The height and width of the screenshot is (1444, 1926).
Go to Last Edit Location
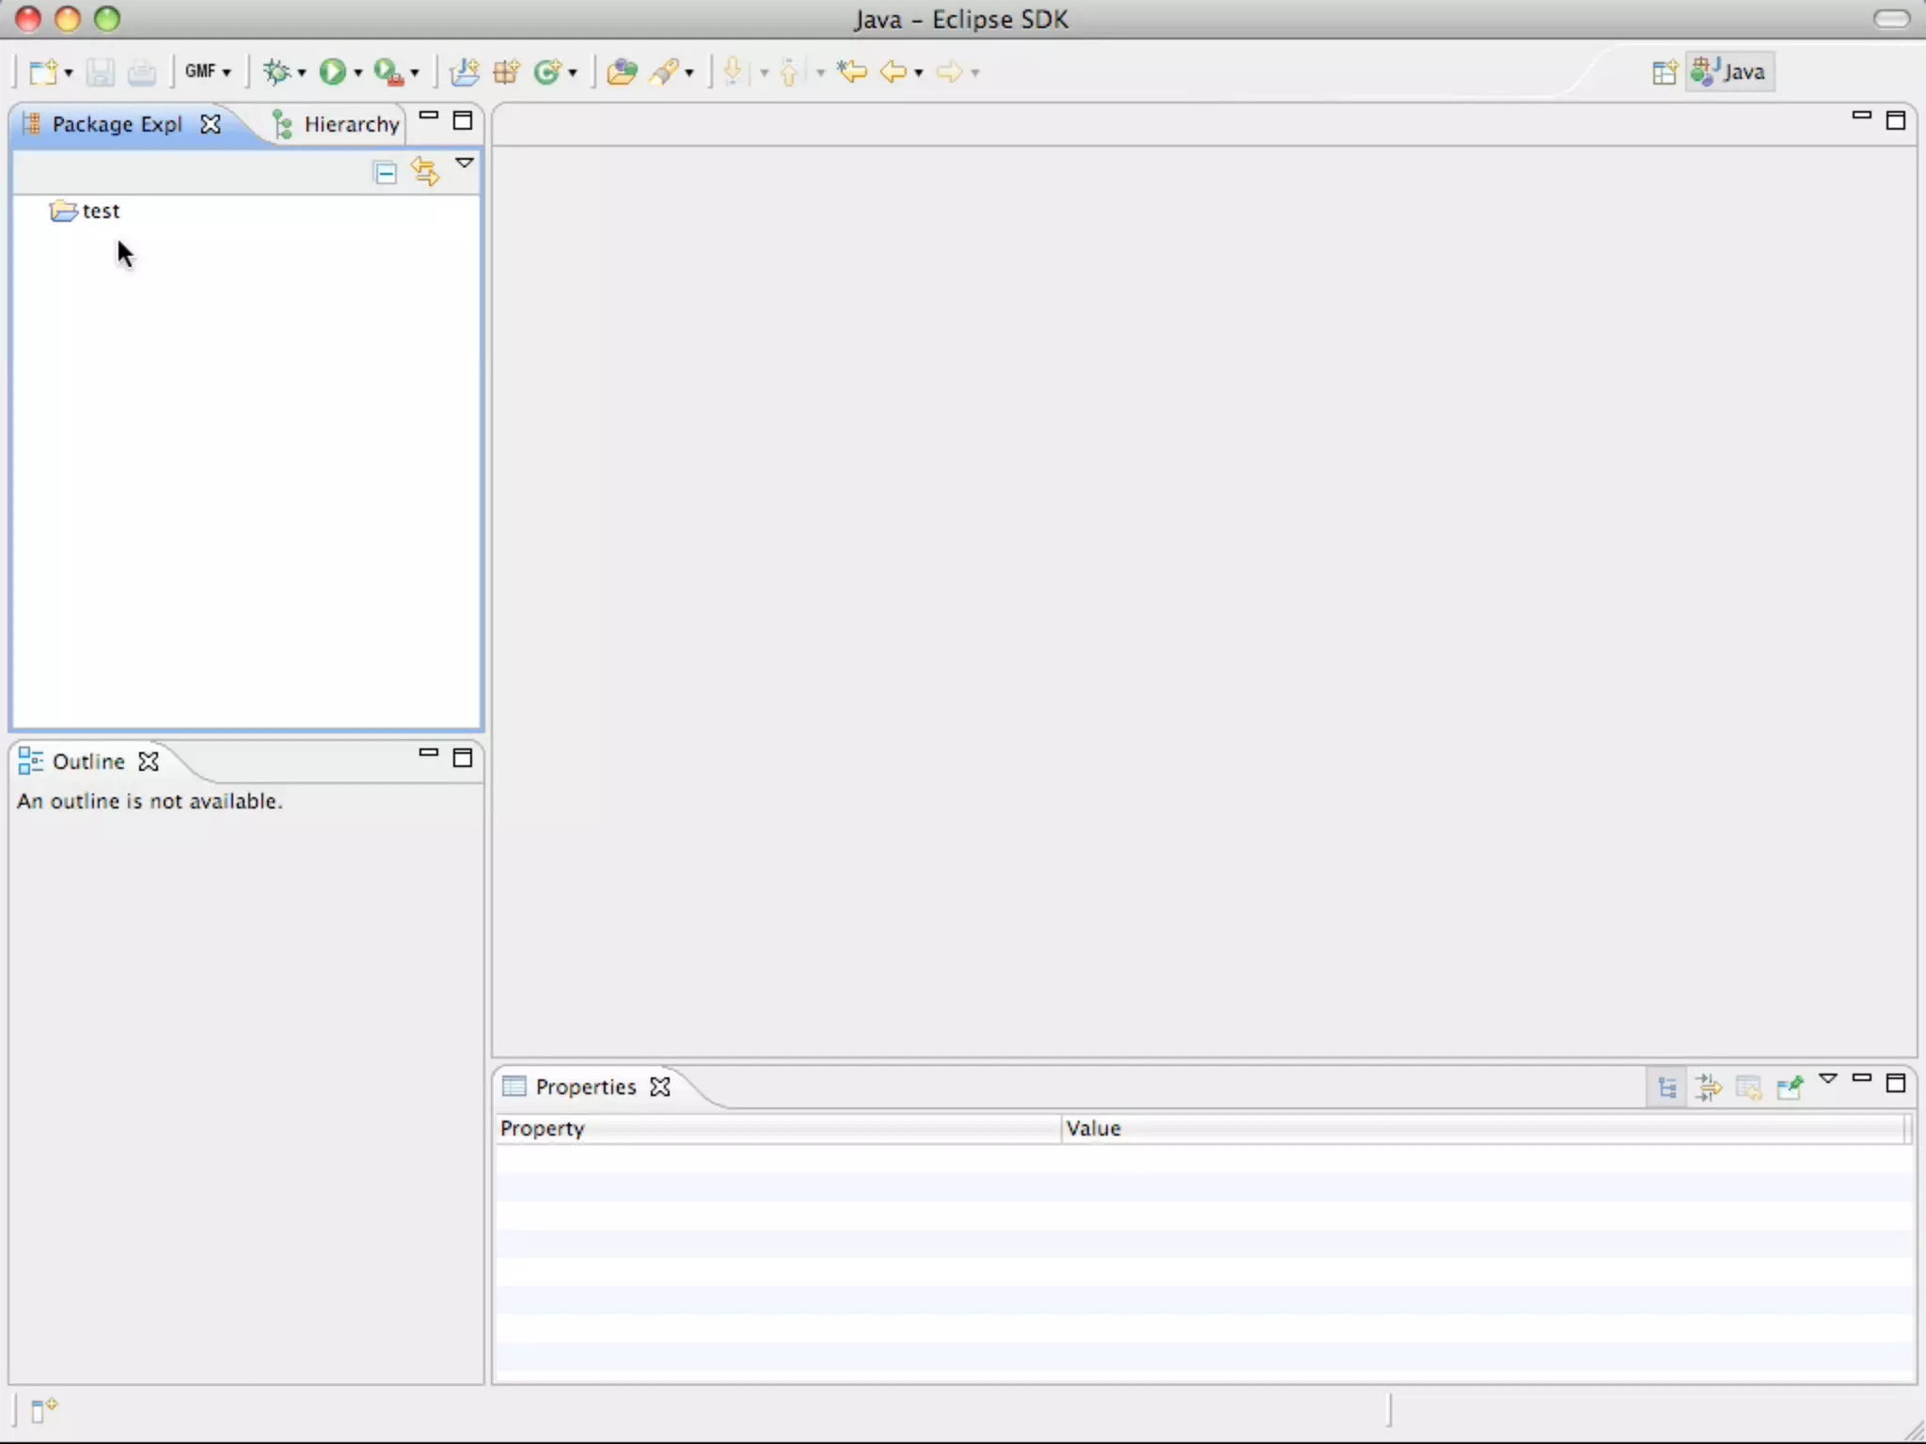coord(851,71)
